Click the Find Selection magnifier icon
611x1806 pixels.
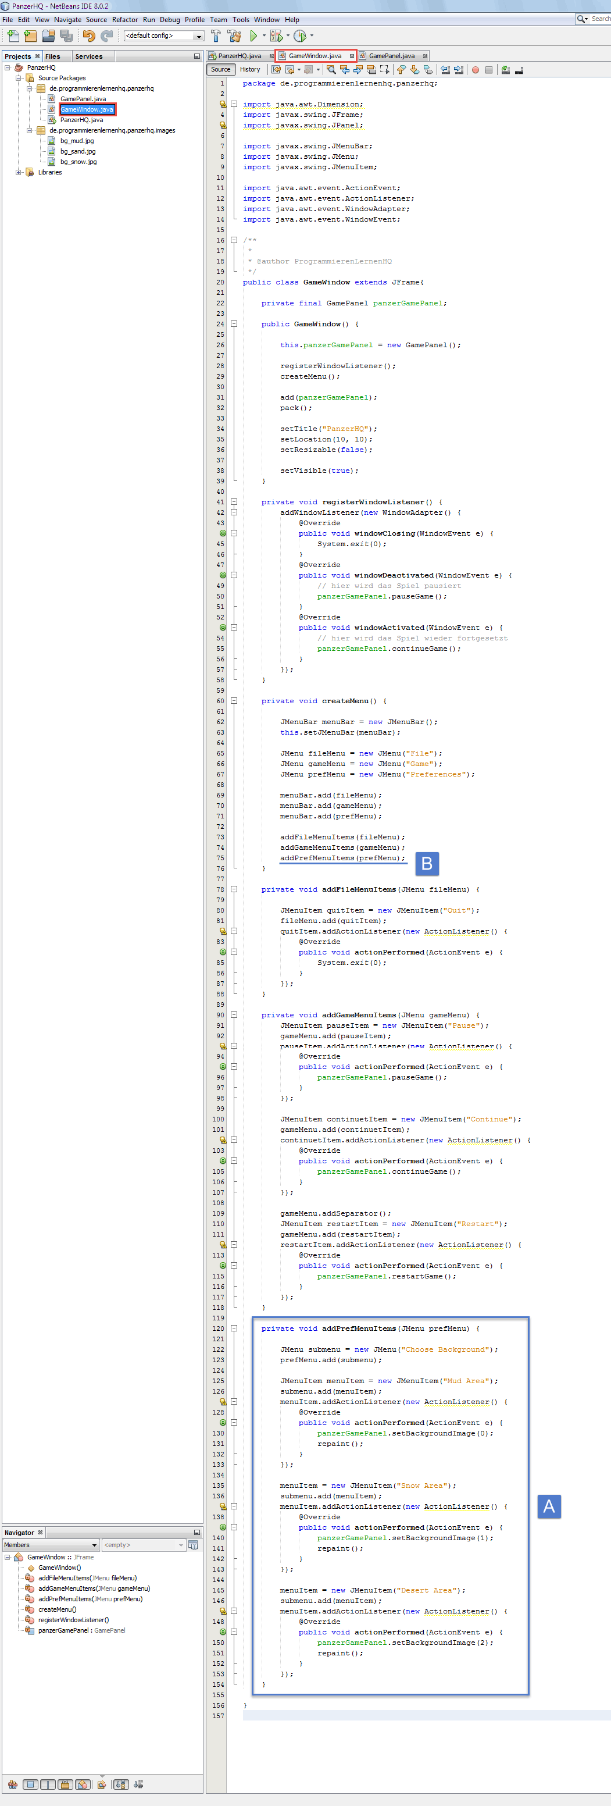click(331, 69)
